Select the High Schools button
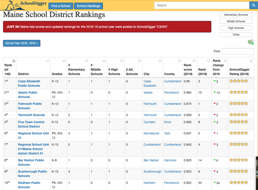 (236, 28)
